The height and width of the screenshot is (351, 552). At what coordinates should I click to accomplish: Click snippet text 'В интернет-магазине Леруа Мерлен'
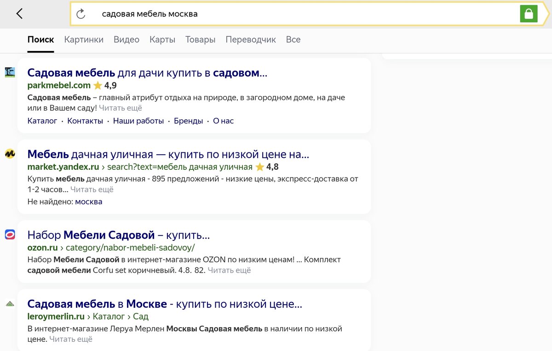point(96,329)
